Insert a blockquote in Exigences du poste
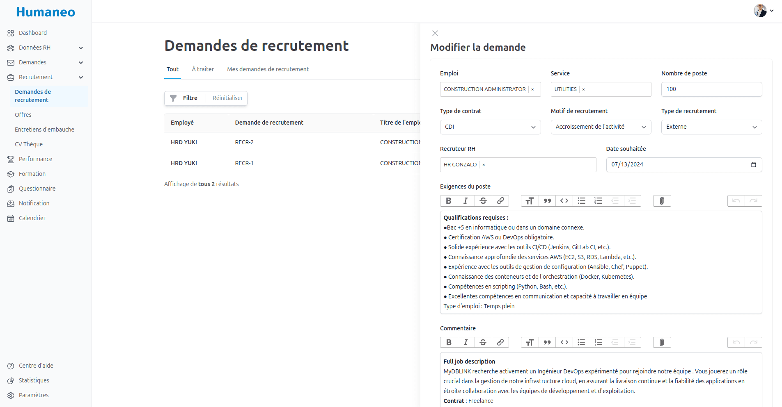 coord(546,201)
